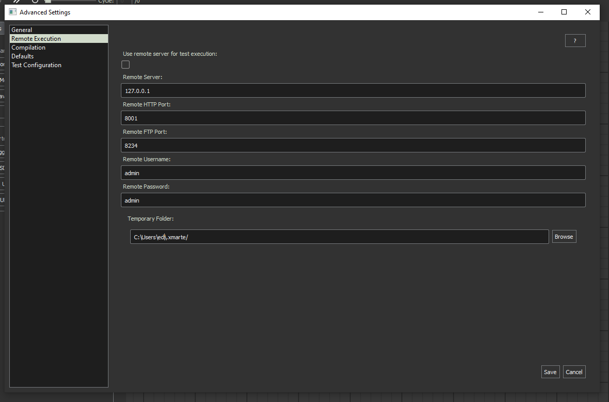Close the Advanced Settings window
The height and width of the screenshot is (402, 609).
click(x=588, y=12)
